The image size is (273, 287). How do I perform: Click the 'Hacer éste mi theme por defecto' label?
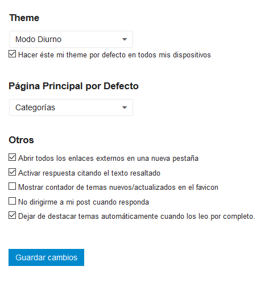tap(114, 55)
